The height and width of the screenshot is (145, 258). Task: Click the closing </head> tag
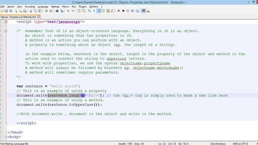[x=15, y=132]
